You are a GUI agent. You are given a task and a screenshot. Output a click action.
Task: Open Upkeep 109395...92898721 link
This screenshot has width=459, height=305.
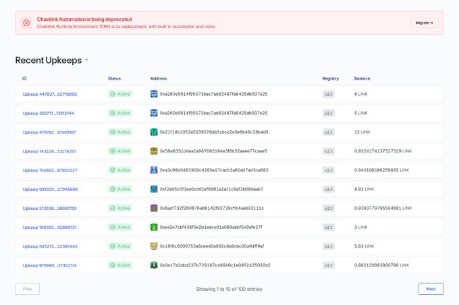[x=49, y=227]
